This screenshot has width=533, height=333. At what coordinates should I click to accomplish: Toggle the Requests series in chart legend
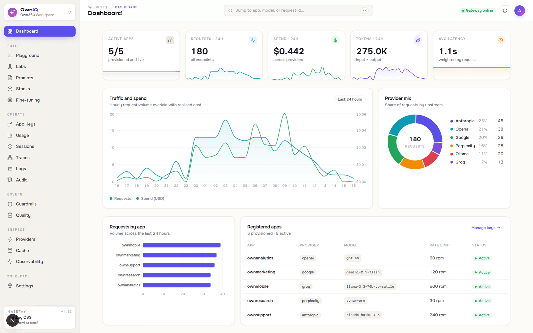(x=120, y=198)
